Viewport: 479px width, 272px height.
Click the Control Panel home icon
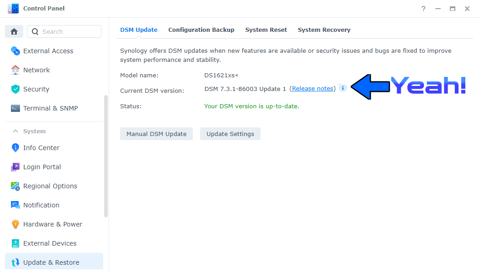coord(14,31)
